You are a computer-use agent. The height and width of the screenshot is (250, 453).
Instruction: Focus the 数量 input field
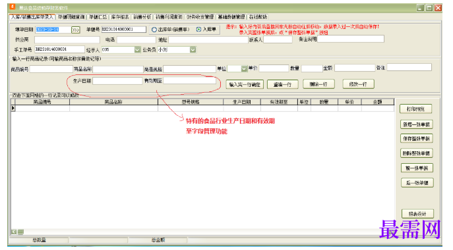tap(312, 68)
